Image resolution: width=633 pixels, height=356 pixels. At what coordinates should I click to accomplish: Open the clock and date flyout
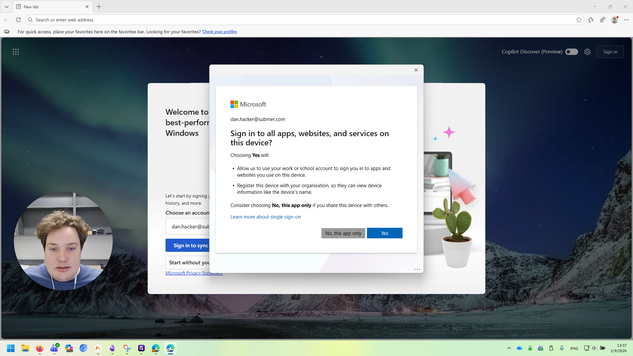click(x=618, y=348)
